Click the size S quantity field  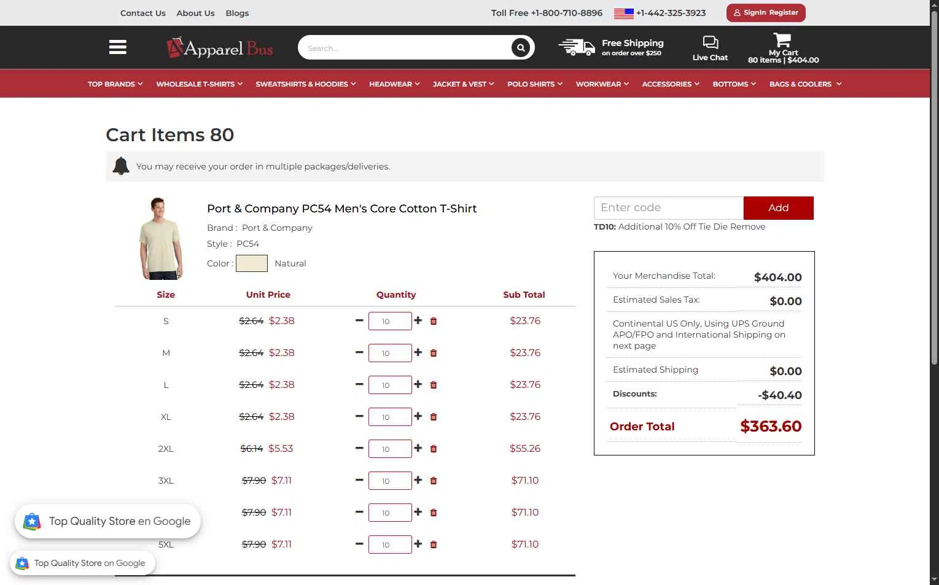pyautogui.click(x=390, y=321)
